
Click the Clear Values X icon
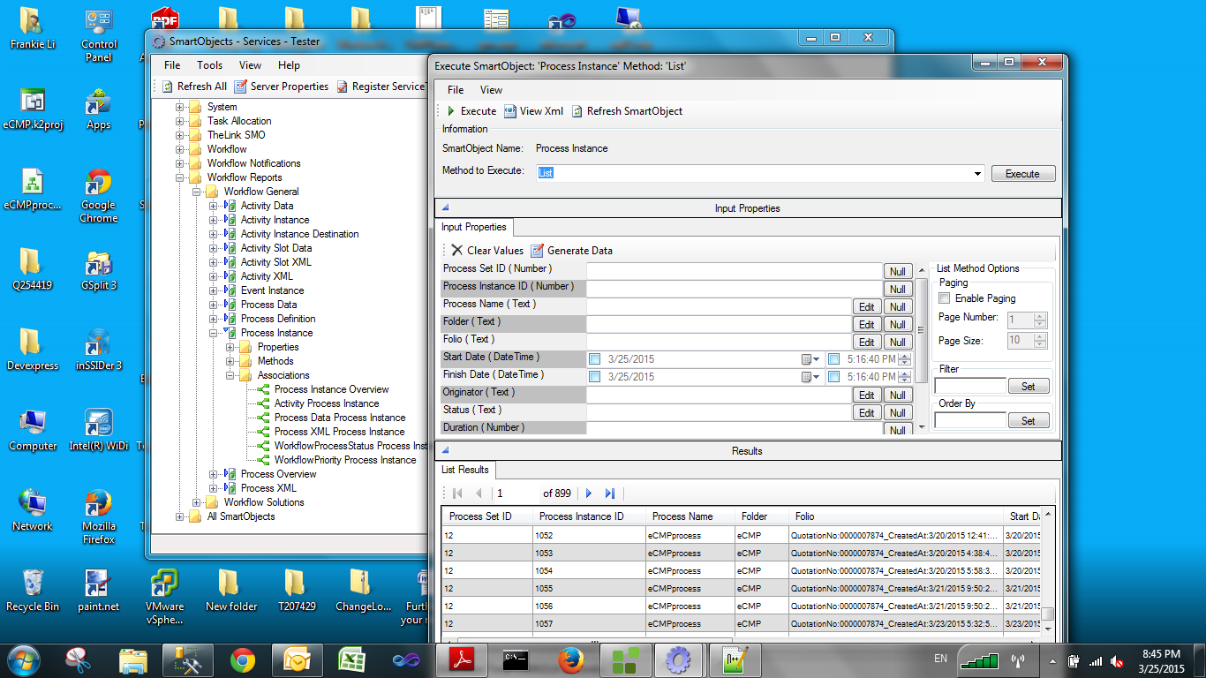[456, 251]
